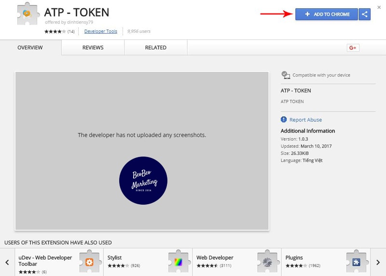Open the Stylist extension
The image size is (386, 276).
tap(148, 262)
